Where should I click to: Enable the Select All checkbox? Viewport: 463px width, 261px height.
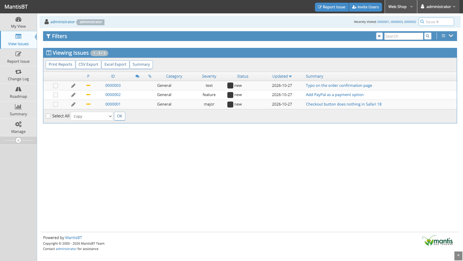point(48,116)
